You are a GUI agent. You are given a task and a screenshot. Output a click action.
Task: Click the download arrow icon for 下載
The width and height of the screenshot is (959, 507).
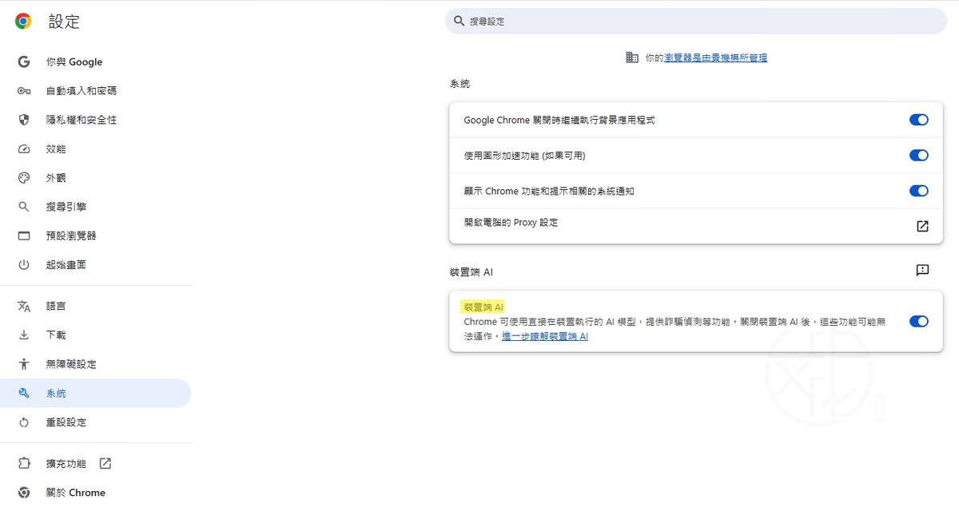pos(24,335)
